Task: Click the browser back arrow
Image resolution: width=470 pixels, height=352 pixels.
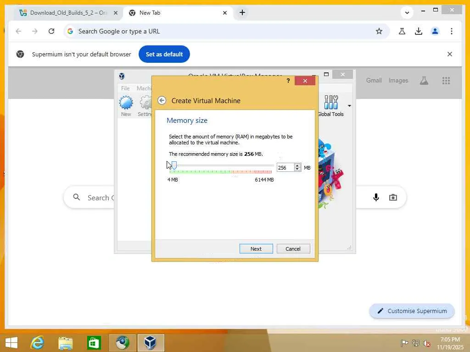Action: (18, 31)
